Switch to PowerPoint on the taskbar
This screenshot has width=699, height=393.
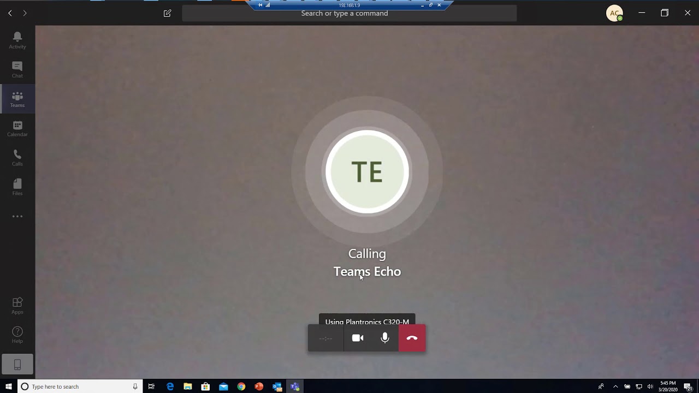[x=259, y=386]
